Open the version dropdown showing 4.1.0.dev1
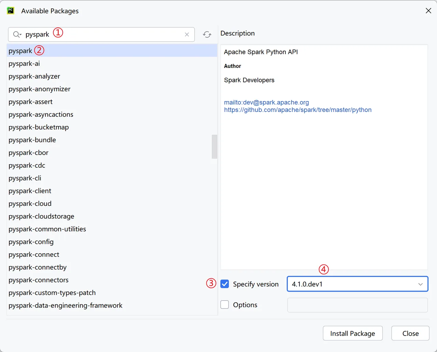Image resolution: width=437 pixels, height=352 pixels. coord(357,284)
